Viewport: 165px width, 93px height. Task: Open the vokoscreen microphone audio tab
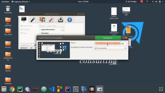tap(33, 20)
